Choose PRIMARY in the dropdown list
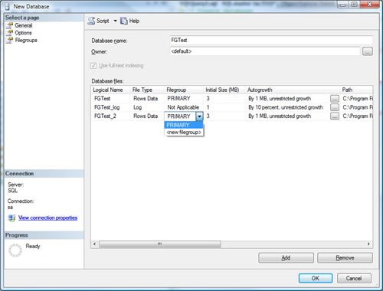 184,125
